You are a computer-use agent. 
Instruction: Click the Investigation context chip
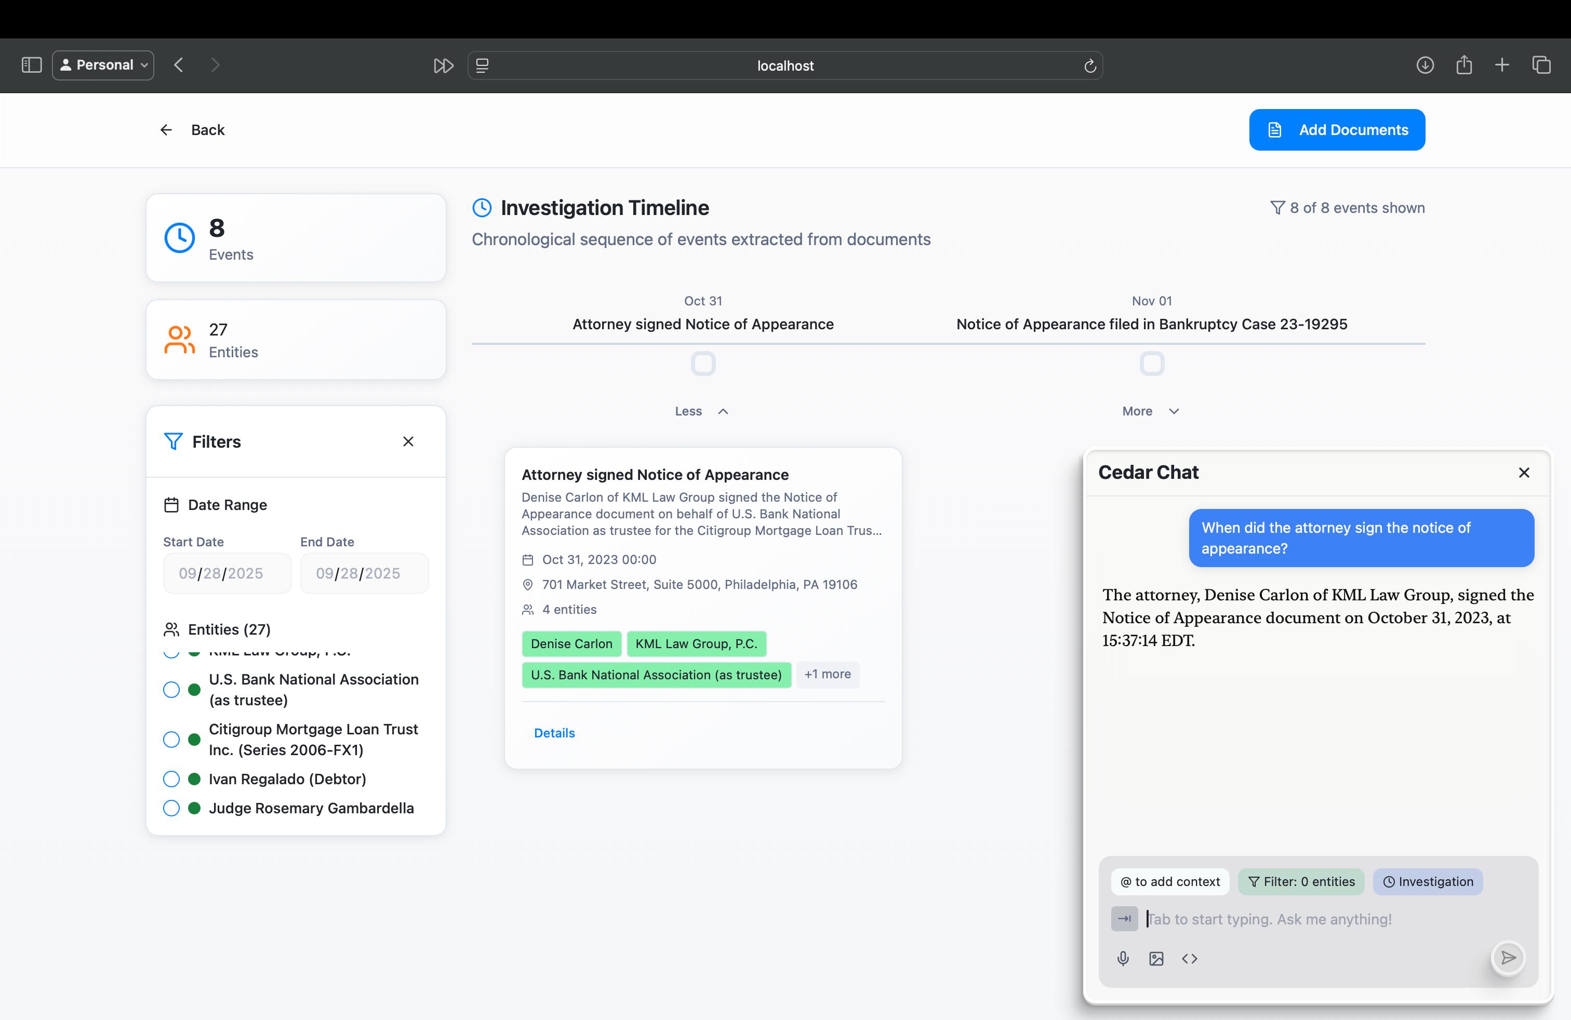click(x=1427, y=881)
